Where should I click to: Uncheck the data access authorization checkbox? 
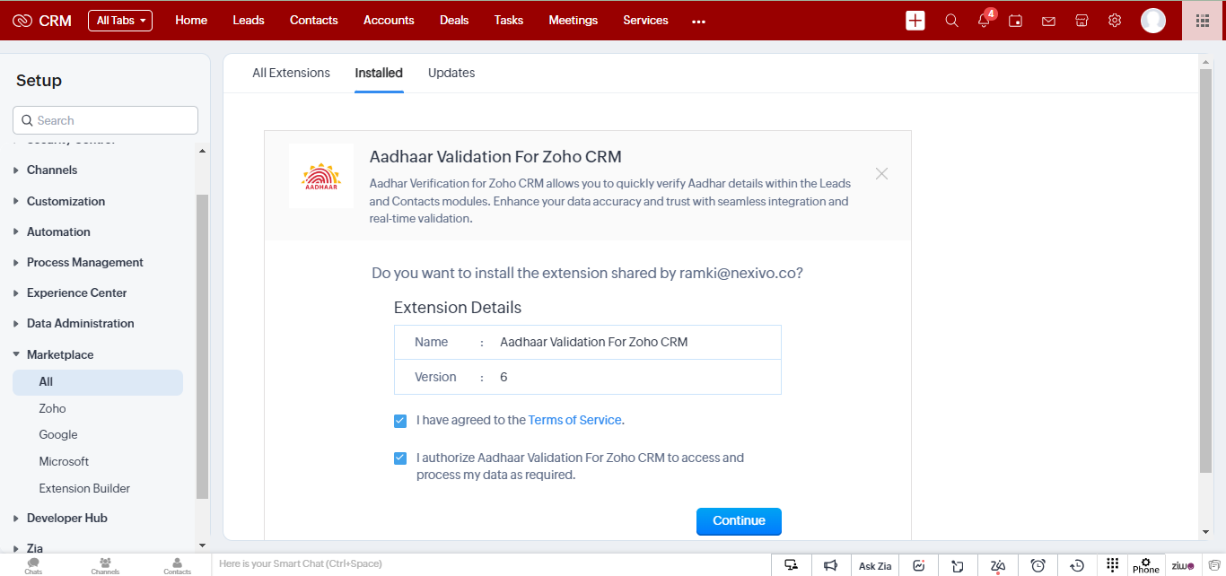(400, 458)
